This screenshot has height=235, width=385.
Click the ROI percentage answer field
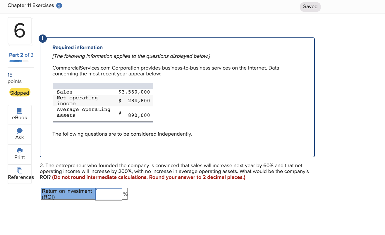tap(109, 194)
